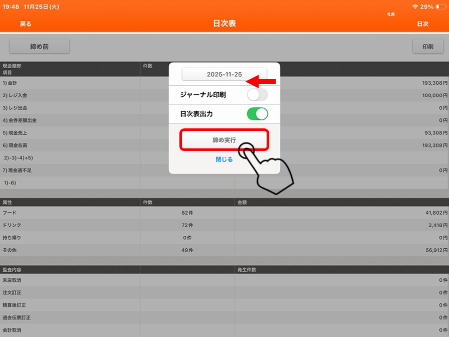
Task: Click the 閉じる link to dismiss dialog
Action: pos(224,159)
